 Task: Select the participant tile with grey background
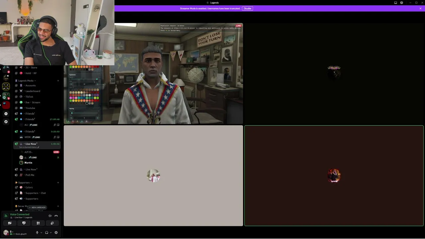pos(153,176)
